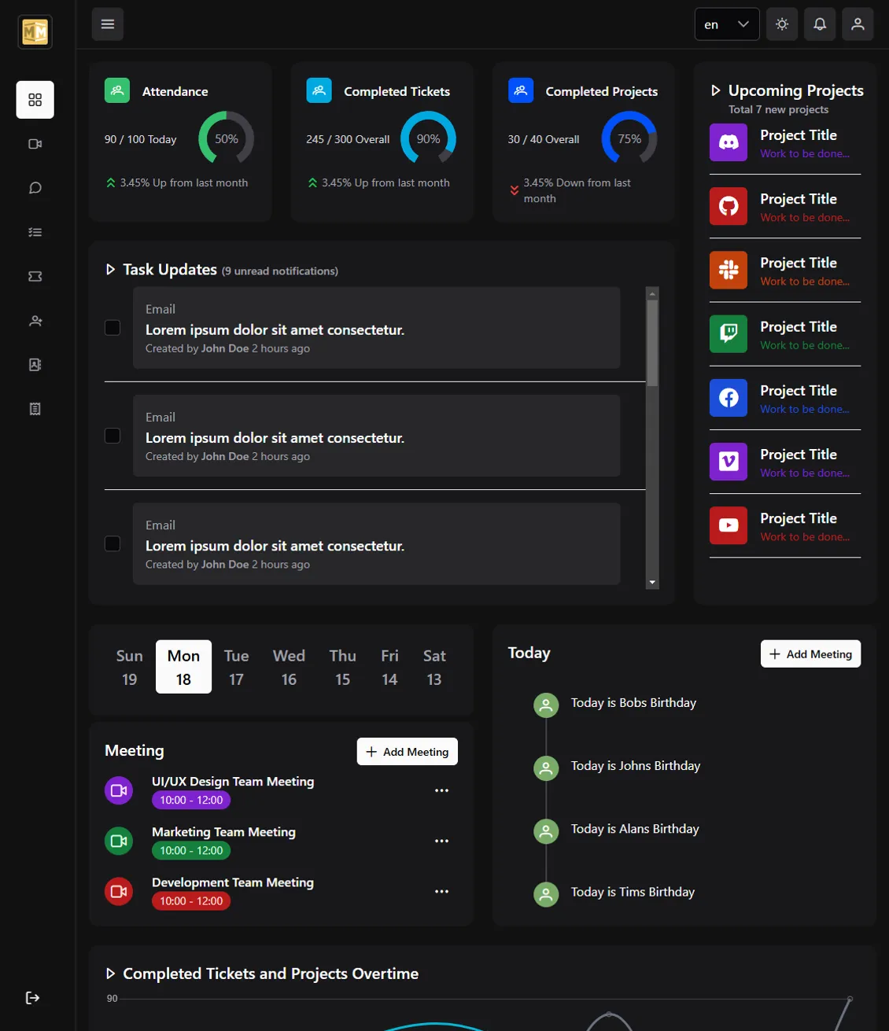889x1031 pixels.
Task: Open the chat section from sidebar
Action: [35, 187]
